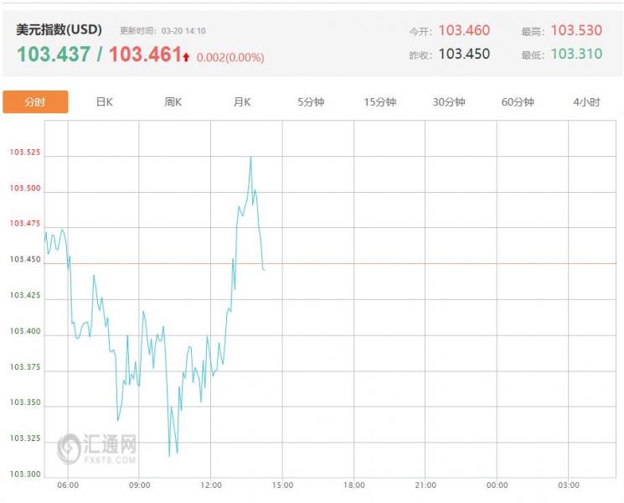Image resolution: width=624 pixels, height=503 pixels.
Task: Click the lowest price 103.310
Action: (x=576, y=54)
